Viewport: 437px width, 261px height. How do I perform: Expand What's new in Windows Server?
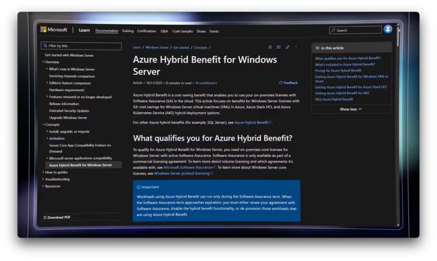pyautogui.click(x=47, y=69)
